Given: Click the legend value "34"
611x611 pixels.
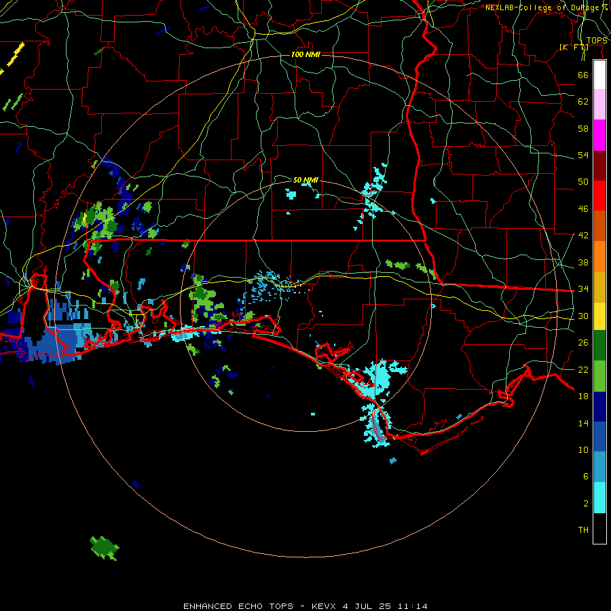Looking at the screenshot, I should click(x=583, y=289).
